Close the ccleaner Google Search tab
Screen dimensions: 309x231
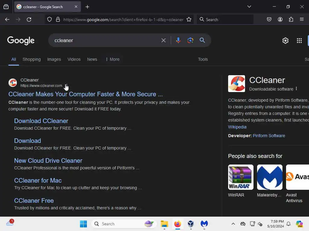pyautogui.click(x=76, y=7)
